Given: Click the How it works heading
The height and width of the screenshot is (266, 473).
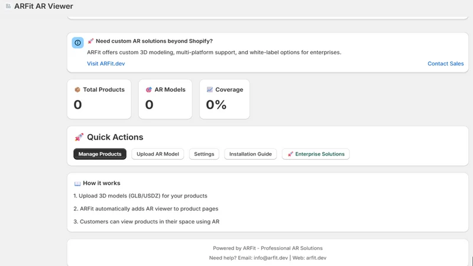Looking at the screenshot, I should click(x=101, y=183).
